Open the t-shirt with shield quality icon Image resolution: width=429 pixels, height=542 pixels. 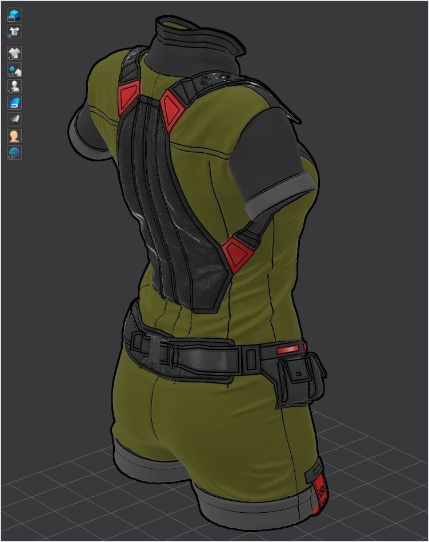(14, 31)
